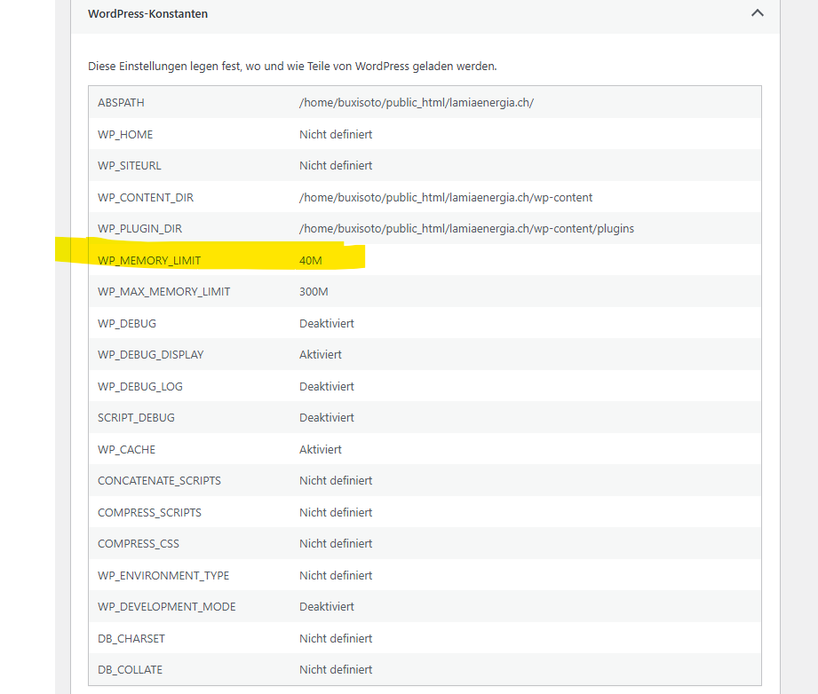Image resolution: width=818 pixels, height=694 pixels.
Task: Select the WP_DEVELOPMENT_MODE constant name
Action: pos(166,607)
